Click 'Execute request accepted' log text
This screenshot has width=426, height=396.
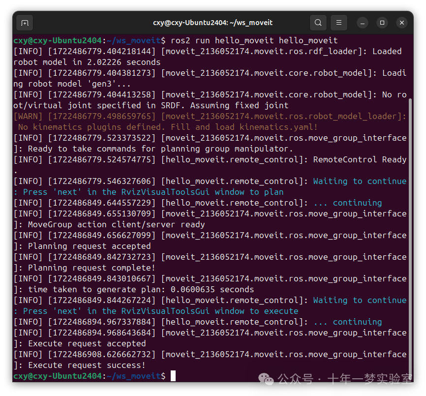(x=87, y=343)
